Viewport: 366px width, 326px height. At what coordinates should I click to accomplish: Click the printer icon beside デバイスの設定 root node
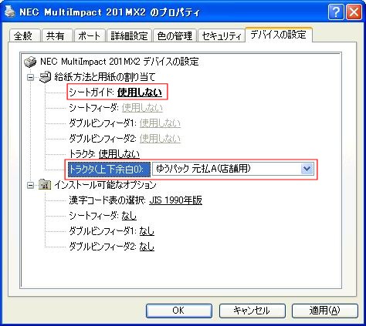pos(30,62)
